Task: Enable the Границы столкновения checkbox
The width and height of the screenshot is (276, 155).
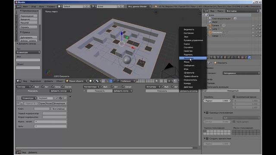Action: point(207,113)
